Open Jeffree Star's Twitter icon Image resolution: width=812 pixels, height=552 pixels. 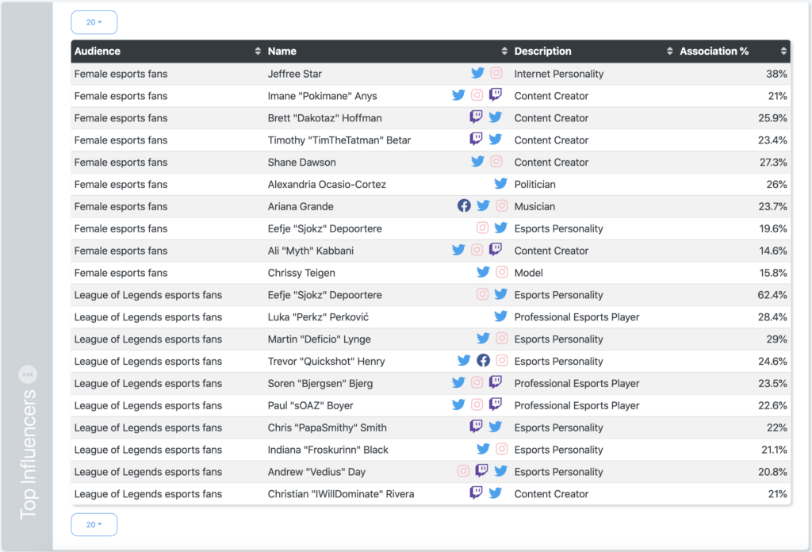click(477, 73)
